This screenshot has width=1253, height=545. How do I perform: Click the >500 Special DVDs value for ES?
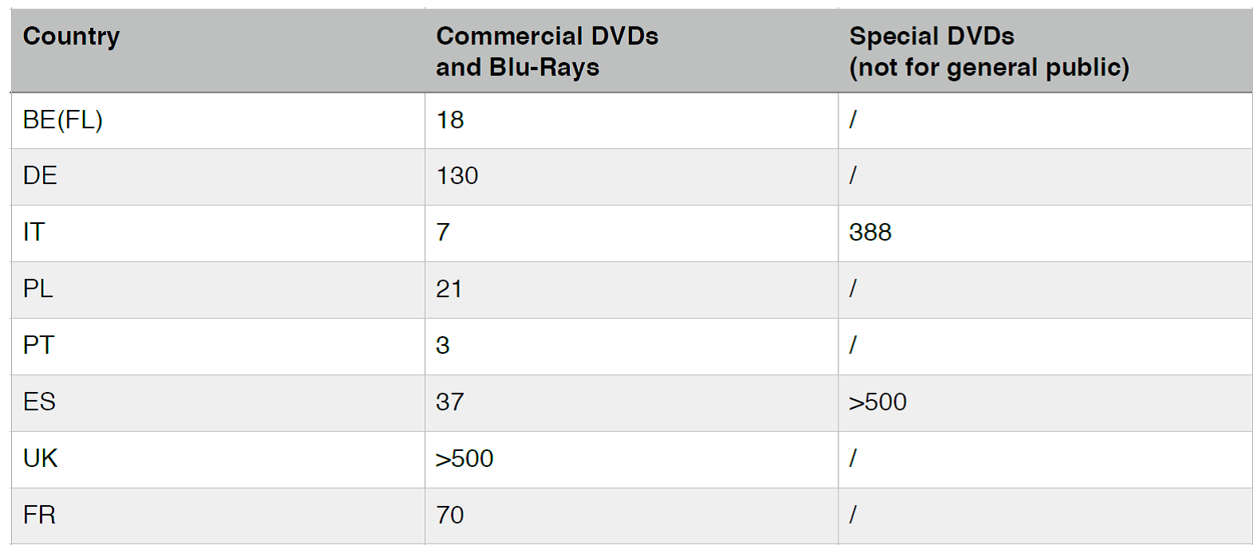pos(878,402)
